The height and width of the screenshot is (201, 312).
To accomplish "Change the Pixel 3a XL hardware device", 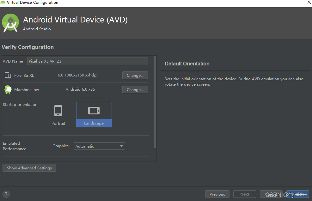I will (x=135, y=76).
